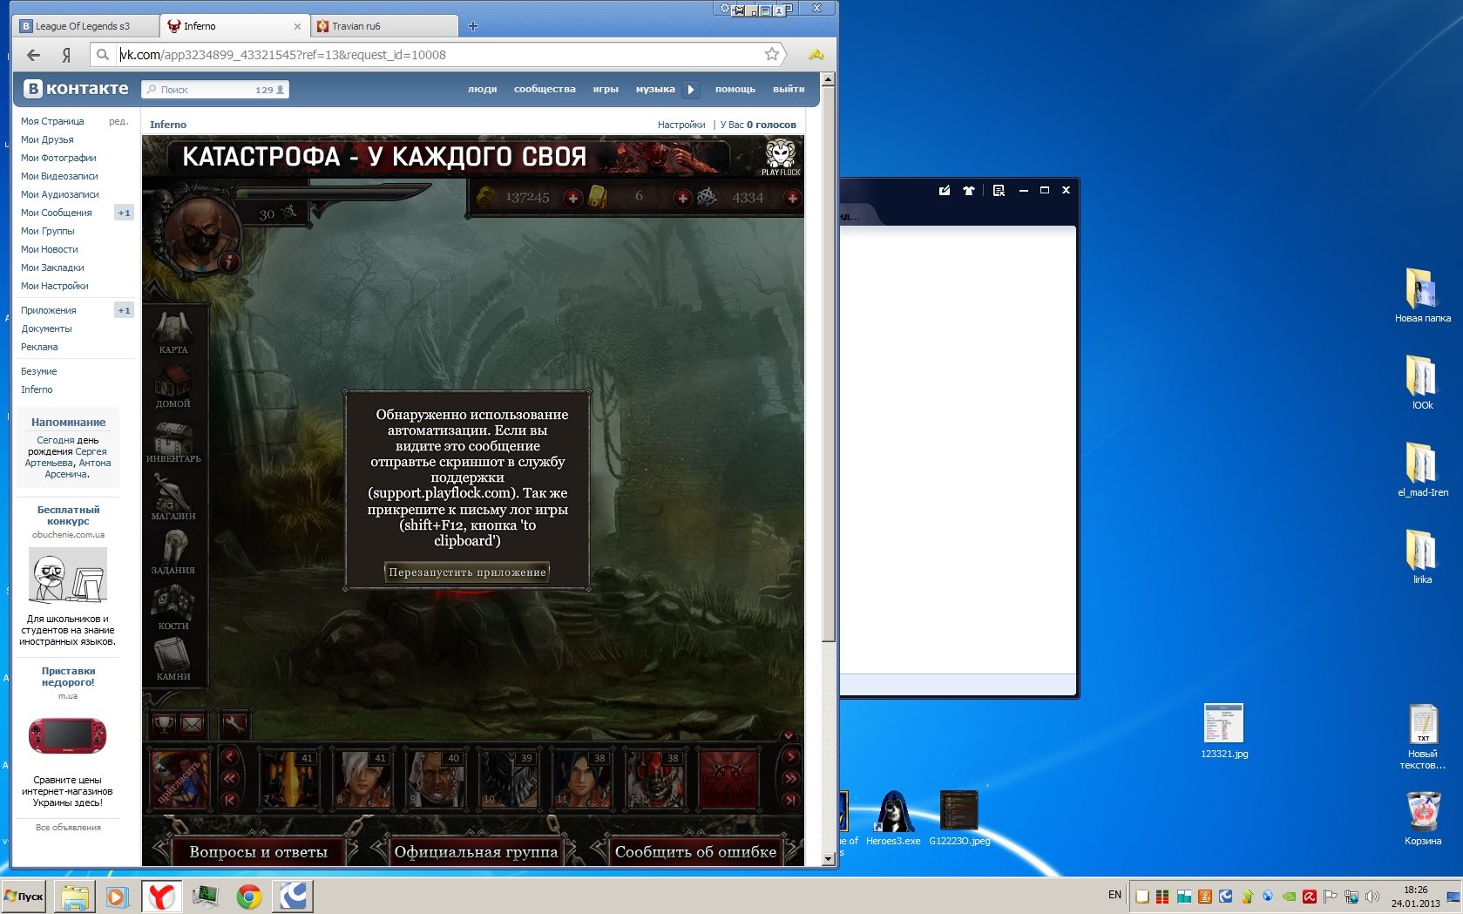Click the Yandex 'Я' button in toolbar
This screenshot has height=914, width=1463.
coord(66,55)
